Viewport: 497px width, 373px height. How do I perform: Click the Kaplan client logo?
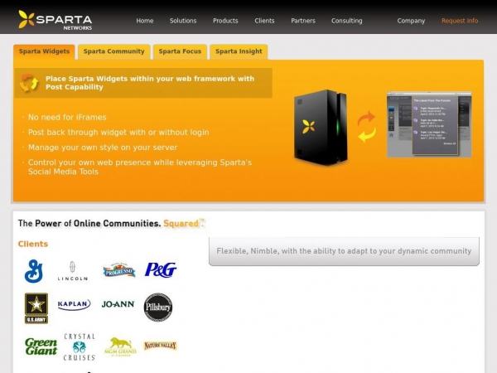coord(75,304)
